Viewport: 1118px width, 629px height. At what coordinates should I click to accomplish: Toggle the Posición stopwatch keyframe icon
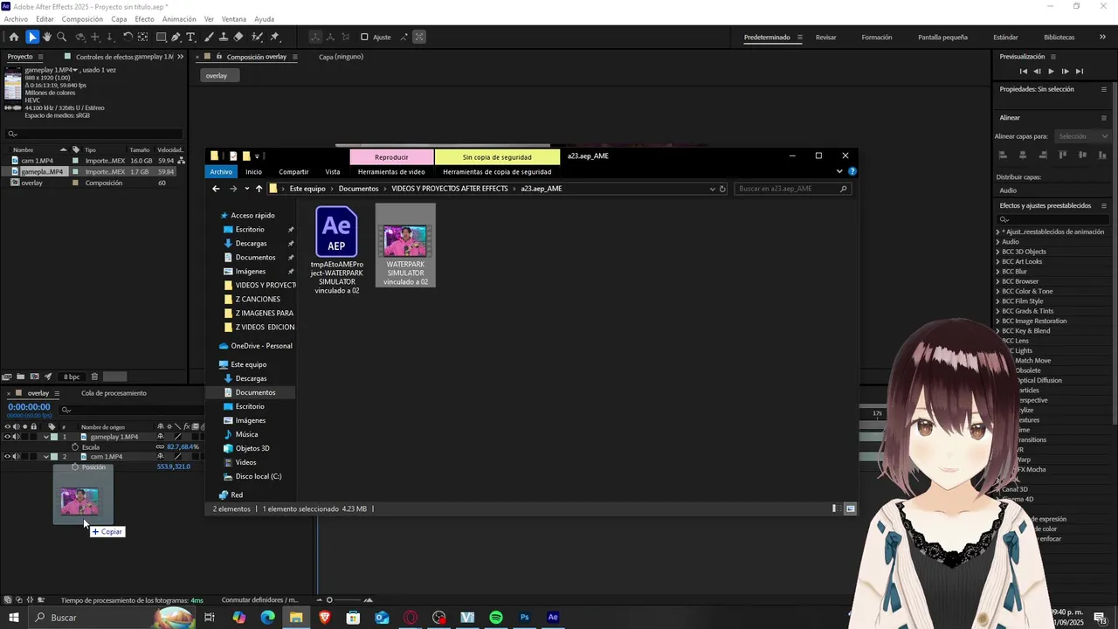point(75,467)
